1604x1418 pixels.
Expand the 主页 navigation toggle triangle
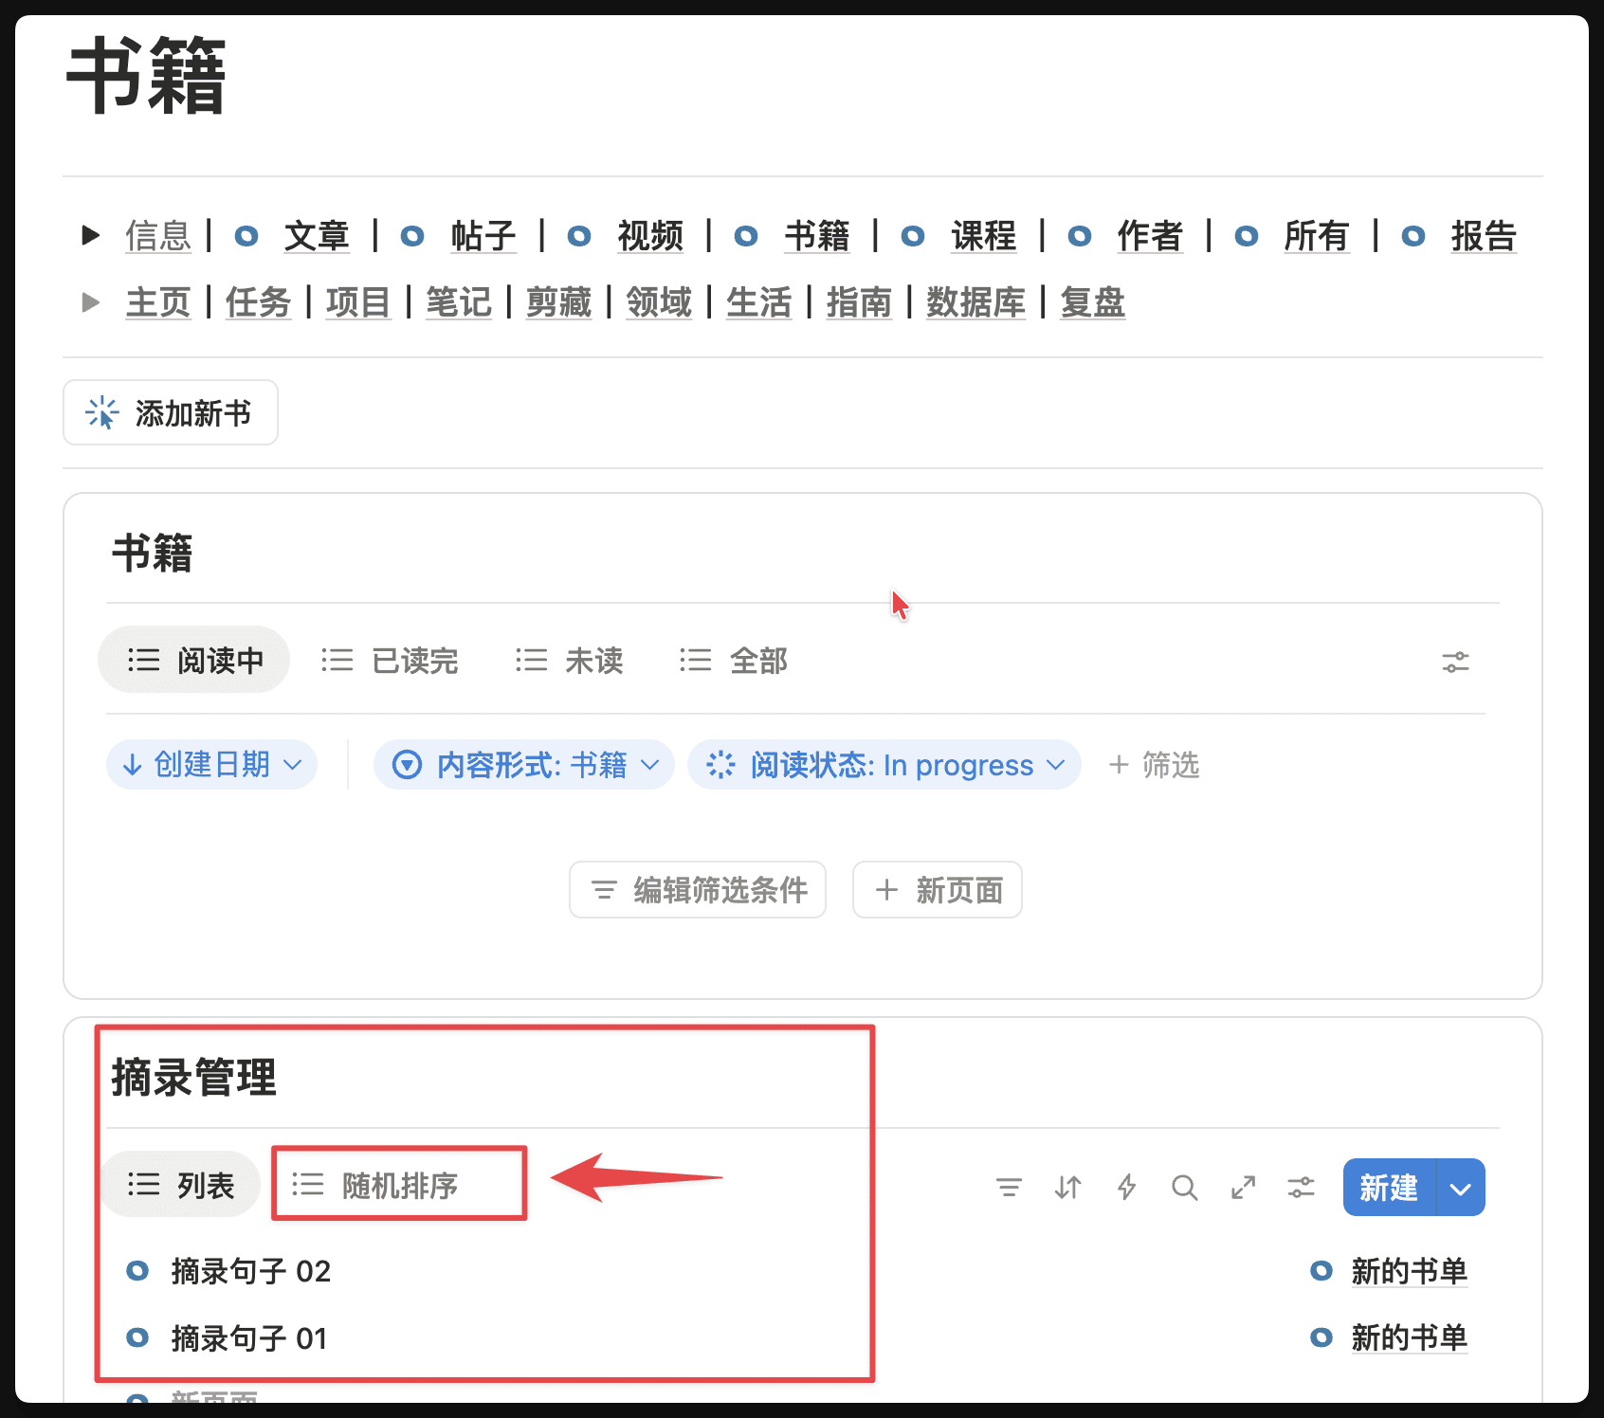[x=91, y=302]
